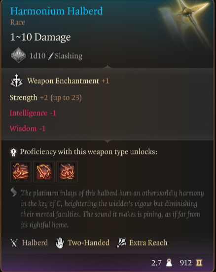Click the Weapon Enchantment +1 label
The image size is (216, 272).
pyautogui.click(x=68, y=81)
